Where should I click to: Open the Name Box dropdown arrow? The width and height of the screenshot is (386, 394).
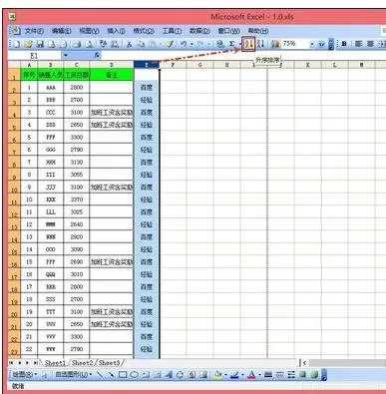[x=66, y=55]
